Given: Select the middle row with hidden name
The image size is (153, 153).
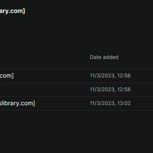Looking at the screenshot, I should [76, 90].
